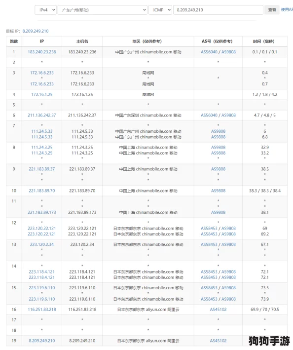Open the ICMP probe type dropdown
293x350 pixels.
pyautogui.click(x=160, y=10)
